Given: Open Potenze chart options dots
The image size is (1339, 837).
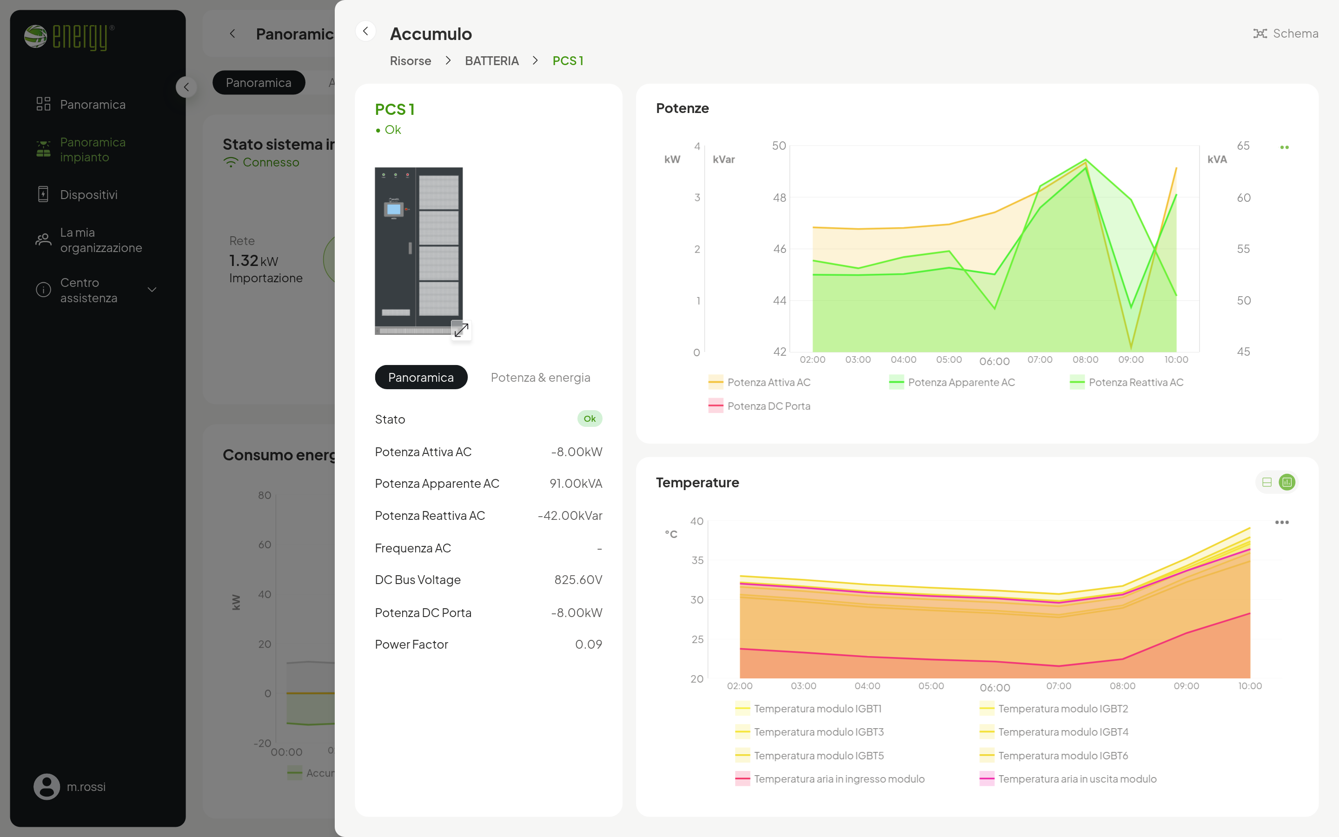Looking at the screenshot, I should (x=1284, y=147).
